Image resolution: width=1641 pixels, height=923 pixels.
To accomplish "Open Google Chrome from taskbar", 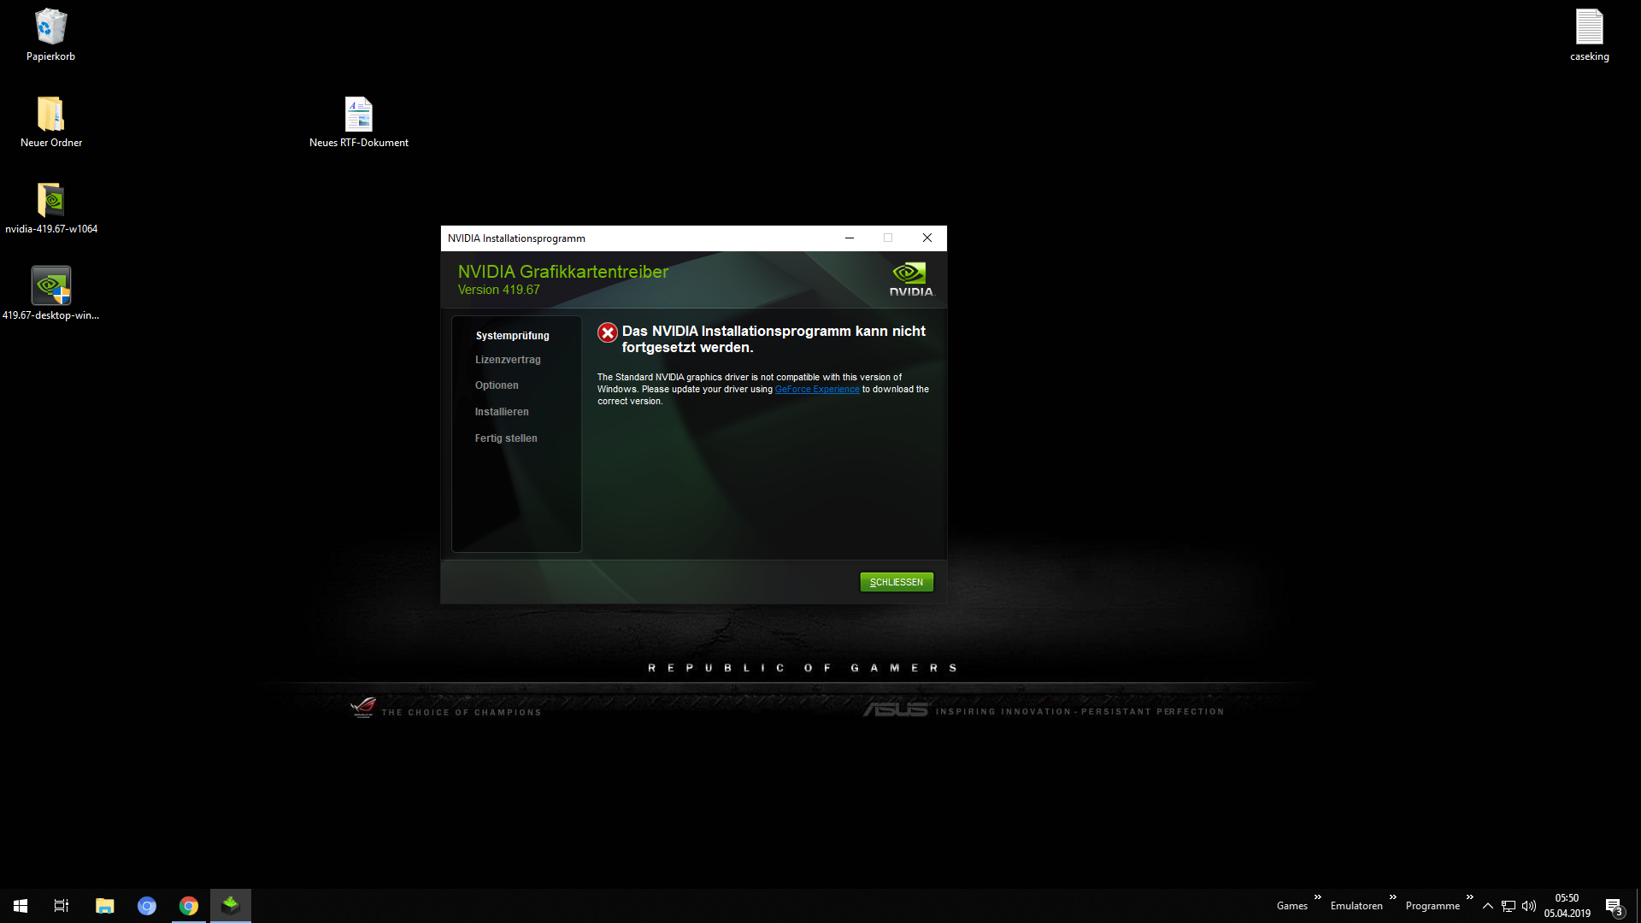I will tap(189, 906).
